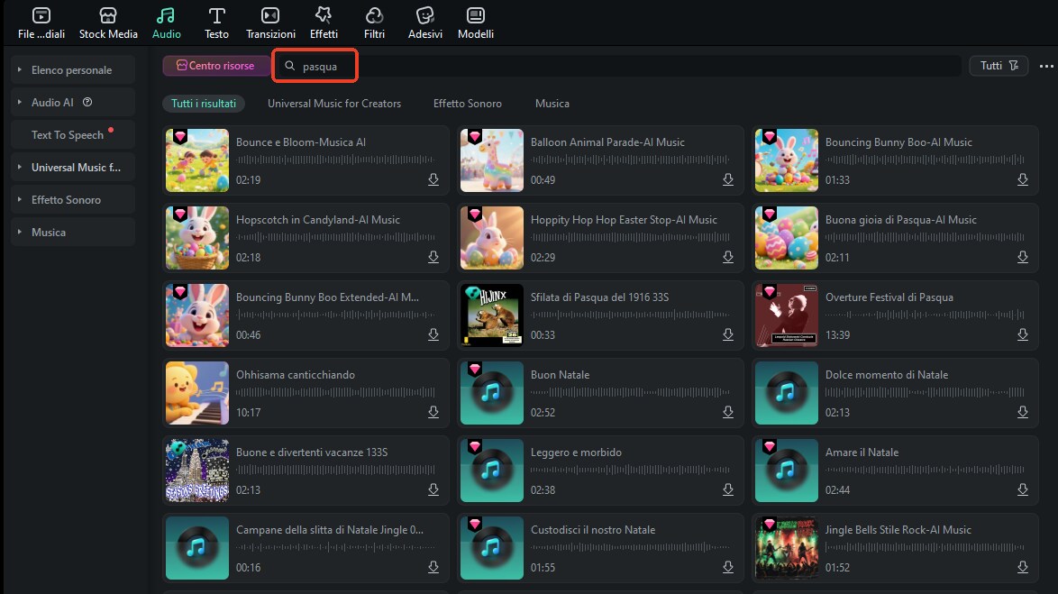Image resolution: width=1058 pixels, height=594 pixels.
Task: Download the Overture Festival di Pasqua track
Action: (1023, 335)
